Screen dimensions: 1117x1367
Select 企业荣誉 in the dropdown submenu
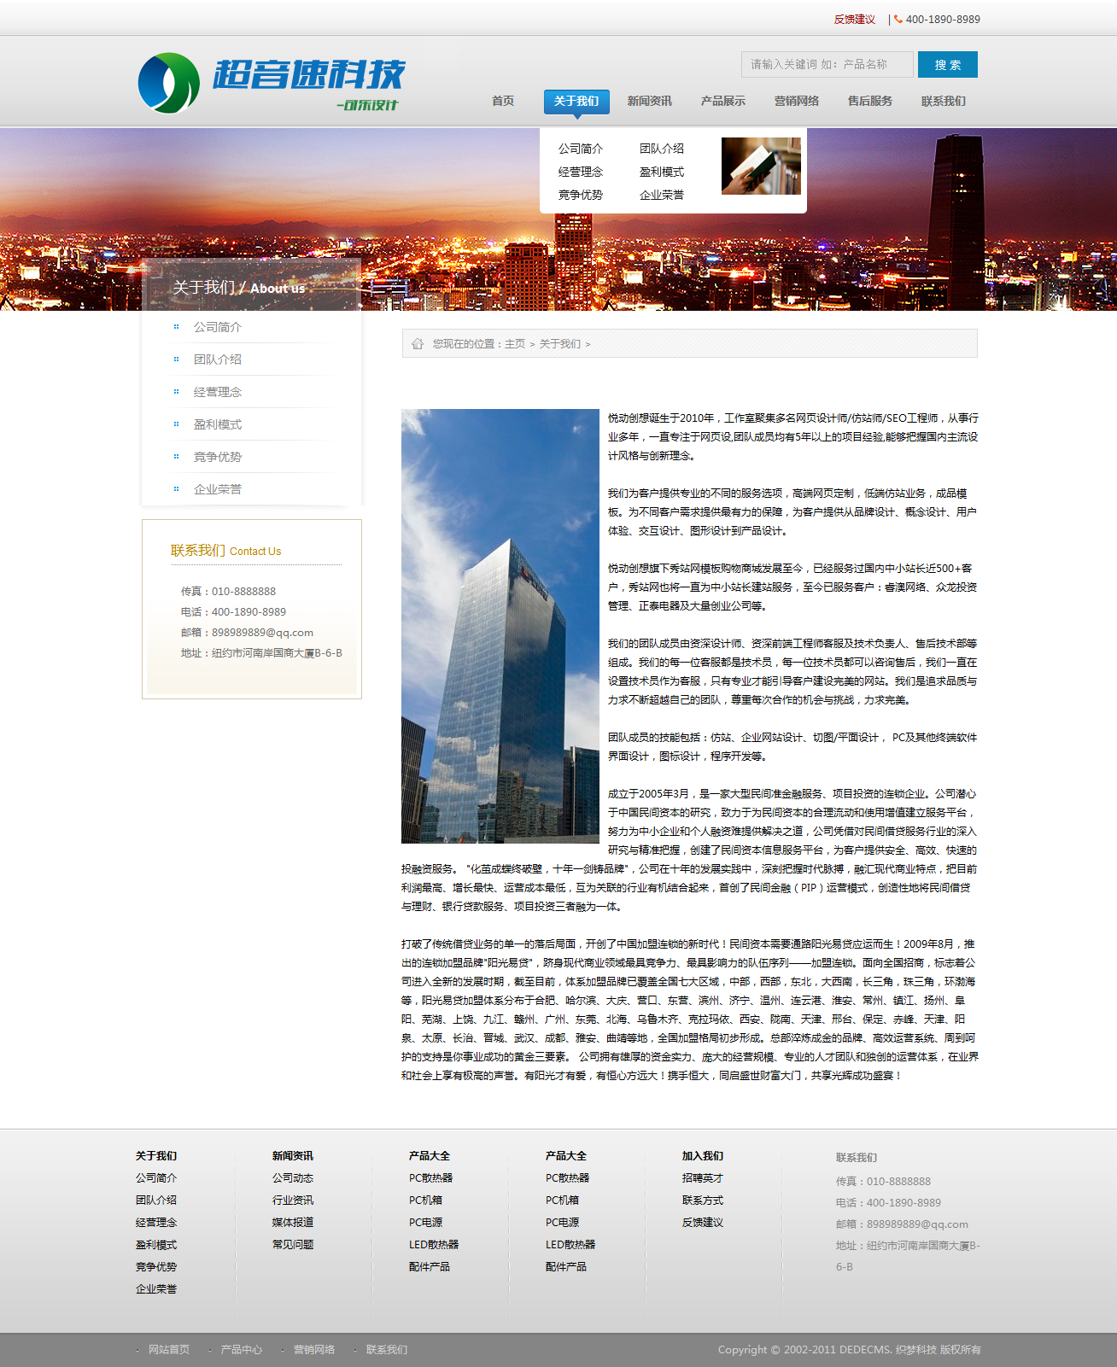[x=662, y=195]
